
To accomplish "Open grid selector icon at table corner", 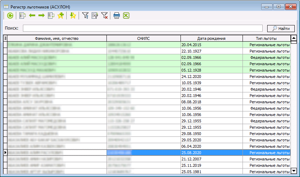I will click(x=5, y=38).
